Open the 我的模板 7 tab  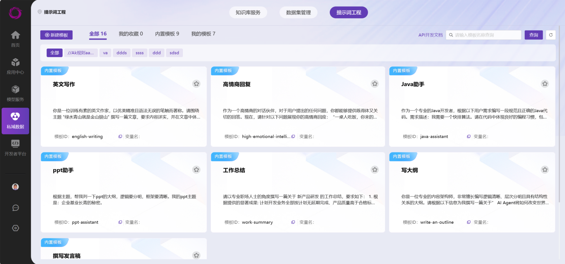click(x=203, y=34)
